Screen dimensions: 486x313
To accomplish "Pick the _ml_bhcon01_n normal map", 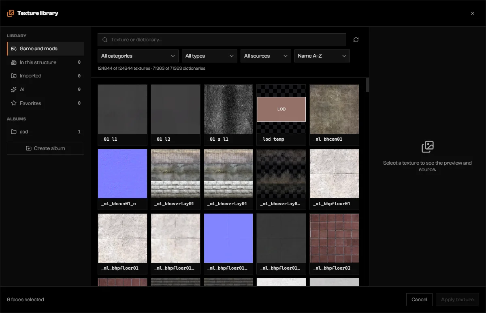I will pyautogui.click(x=122, y=179).
